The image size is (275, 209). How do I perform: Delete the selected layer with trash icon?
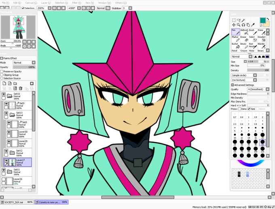pos(21,88)
